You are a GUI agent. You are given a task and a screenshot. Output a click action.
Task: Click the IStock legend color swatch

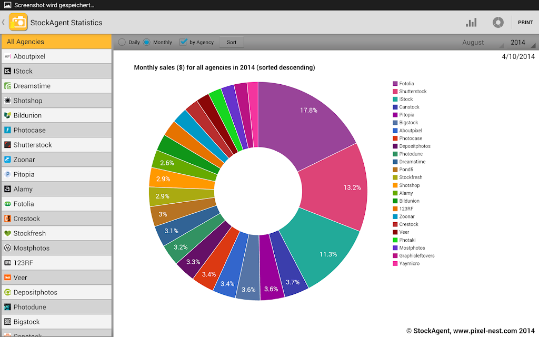pyautogui.click(x=395, y=99)
